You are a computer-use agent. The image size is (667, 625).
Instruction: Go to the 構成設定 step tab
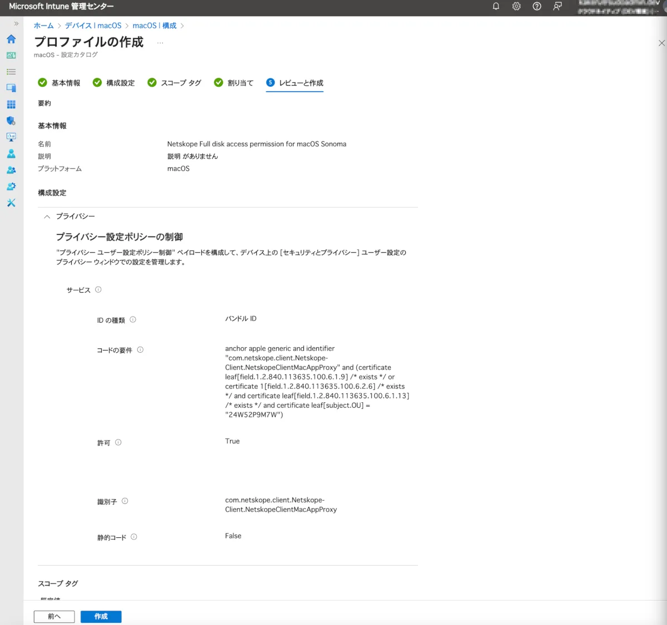click(114, 83)
